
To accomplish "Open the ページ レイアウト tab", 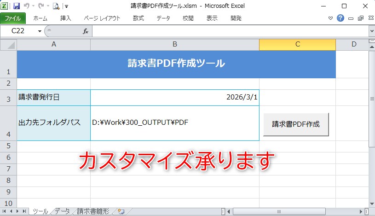I will [x=102, y=18].
